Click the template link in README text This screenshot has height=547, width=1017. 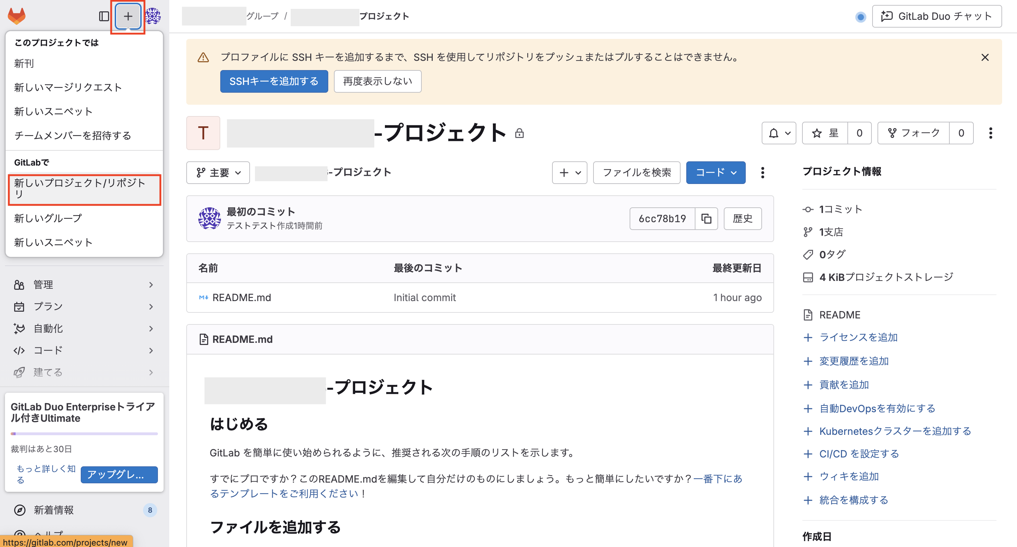[x=476, y=486]
